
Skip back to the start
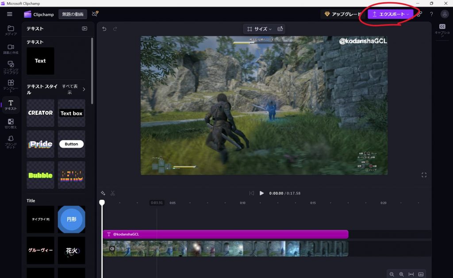252,193
